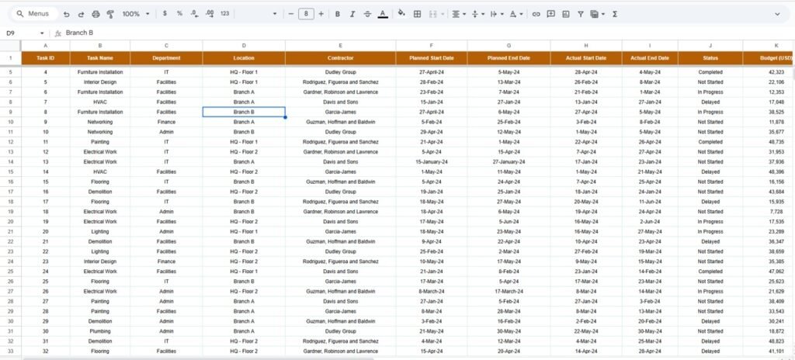Image resolution: width=795 pixels, height=360 pixels.
Task: Toggle Strikethrough formatting
Action: 367,14
